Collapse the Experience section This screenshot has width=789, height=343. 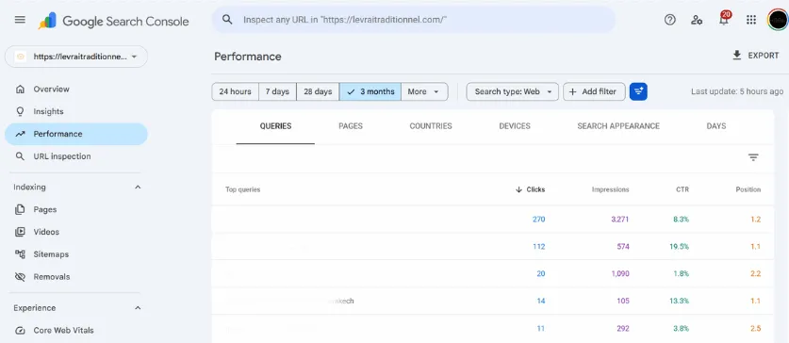[x=138, y=308]
